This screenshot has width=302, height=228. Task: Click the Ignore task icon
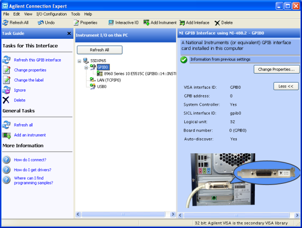6,90
